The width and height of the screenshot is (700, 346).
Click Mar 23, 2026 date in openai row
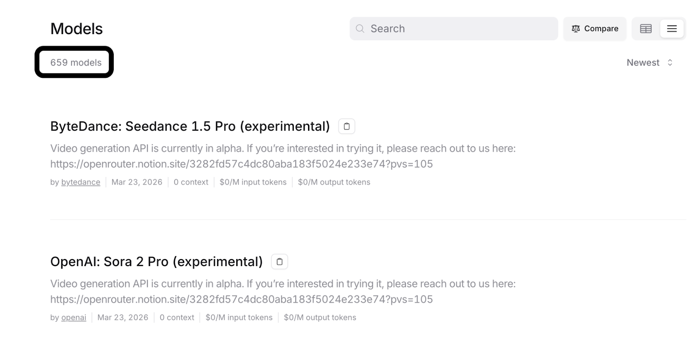tap(123, 318)
